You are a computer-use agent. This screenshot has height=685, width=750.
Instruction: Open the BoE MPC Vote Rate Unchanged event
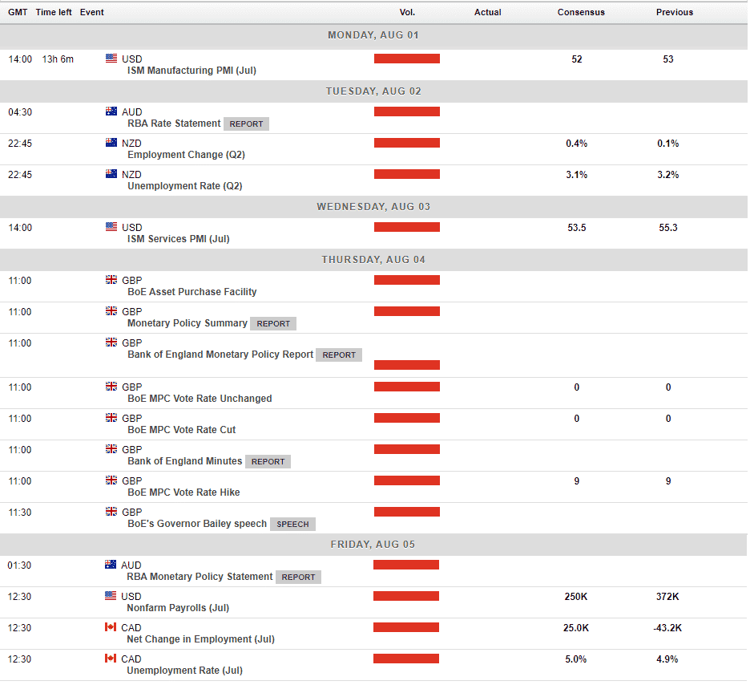tap(200, 399)
